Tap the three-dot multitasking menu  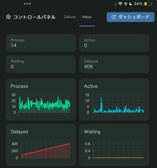click(x=27, y=4)
